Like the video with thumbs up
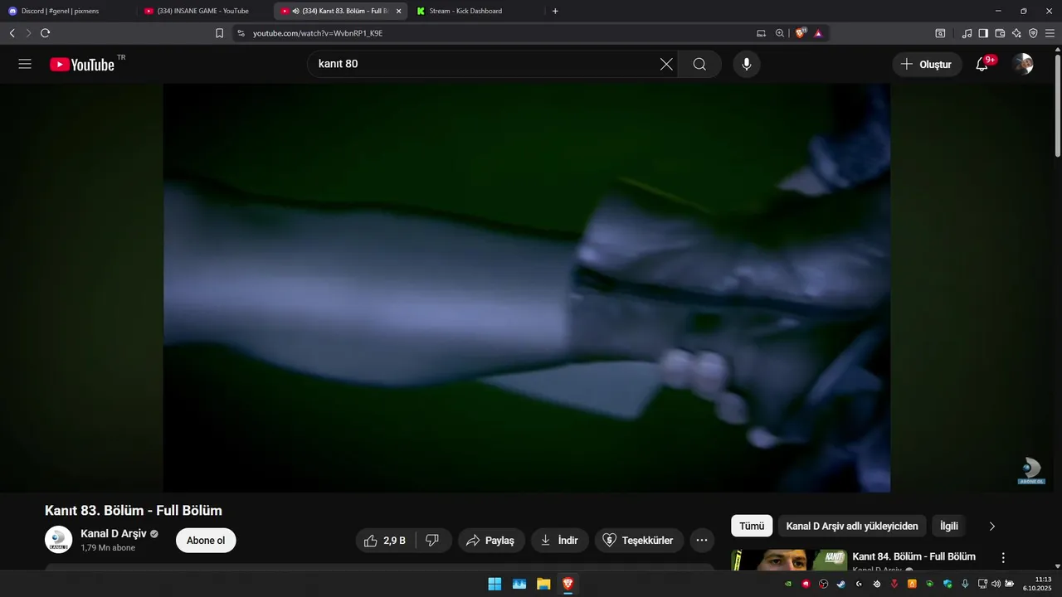1062x597 pixels. 385,541
